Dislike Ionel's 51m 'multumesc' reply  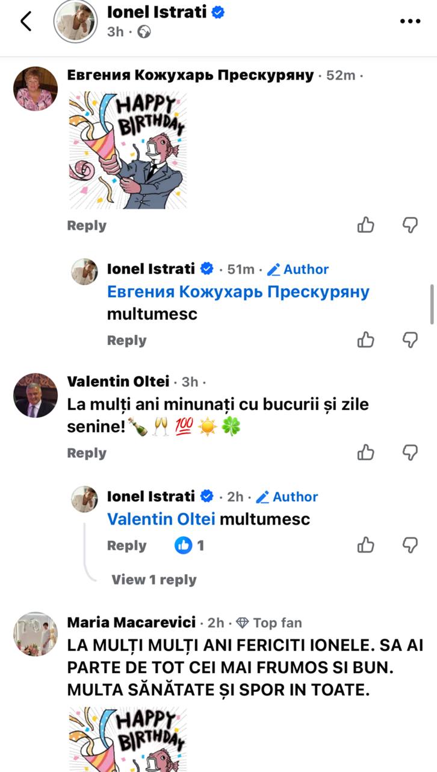(410, 340)
